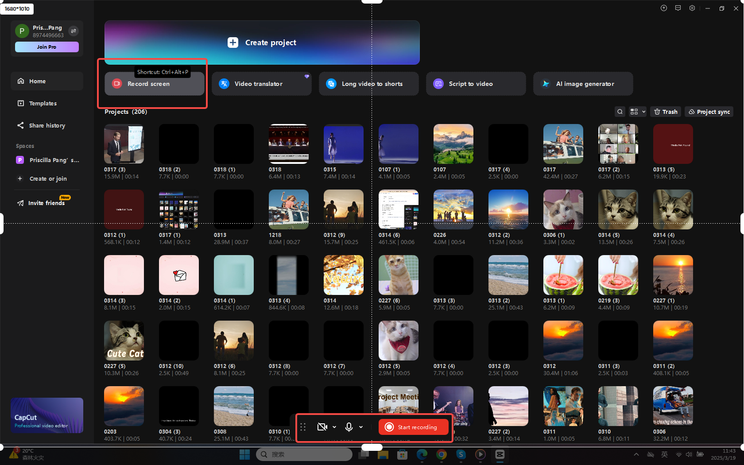Open File Explorer from the taskbar
The image size is (744, 465).
tap(383, 454)
